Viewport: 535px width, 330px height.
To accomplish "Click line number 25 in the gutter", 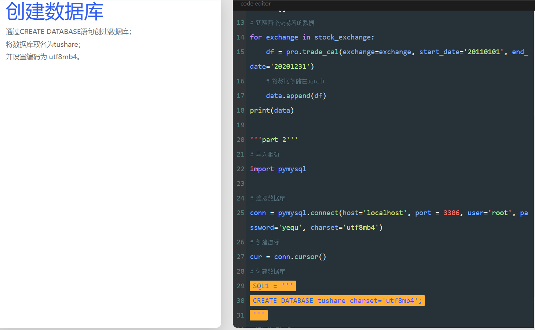I will [241, 213].
